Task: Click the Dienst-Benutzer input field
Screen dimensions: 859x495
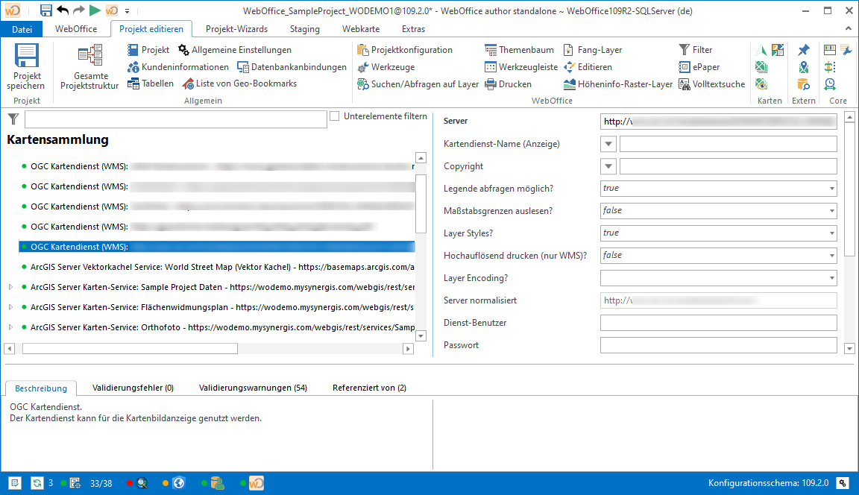Action: (x=718, y=323)
